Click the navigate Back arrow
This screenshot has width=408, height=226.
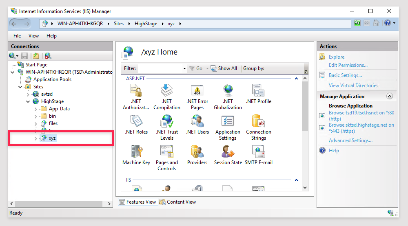[14, 24]
